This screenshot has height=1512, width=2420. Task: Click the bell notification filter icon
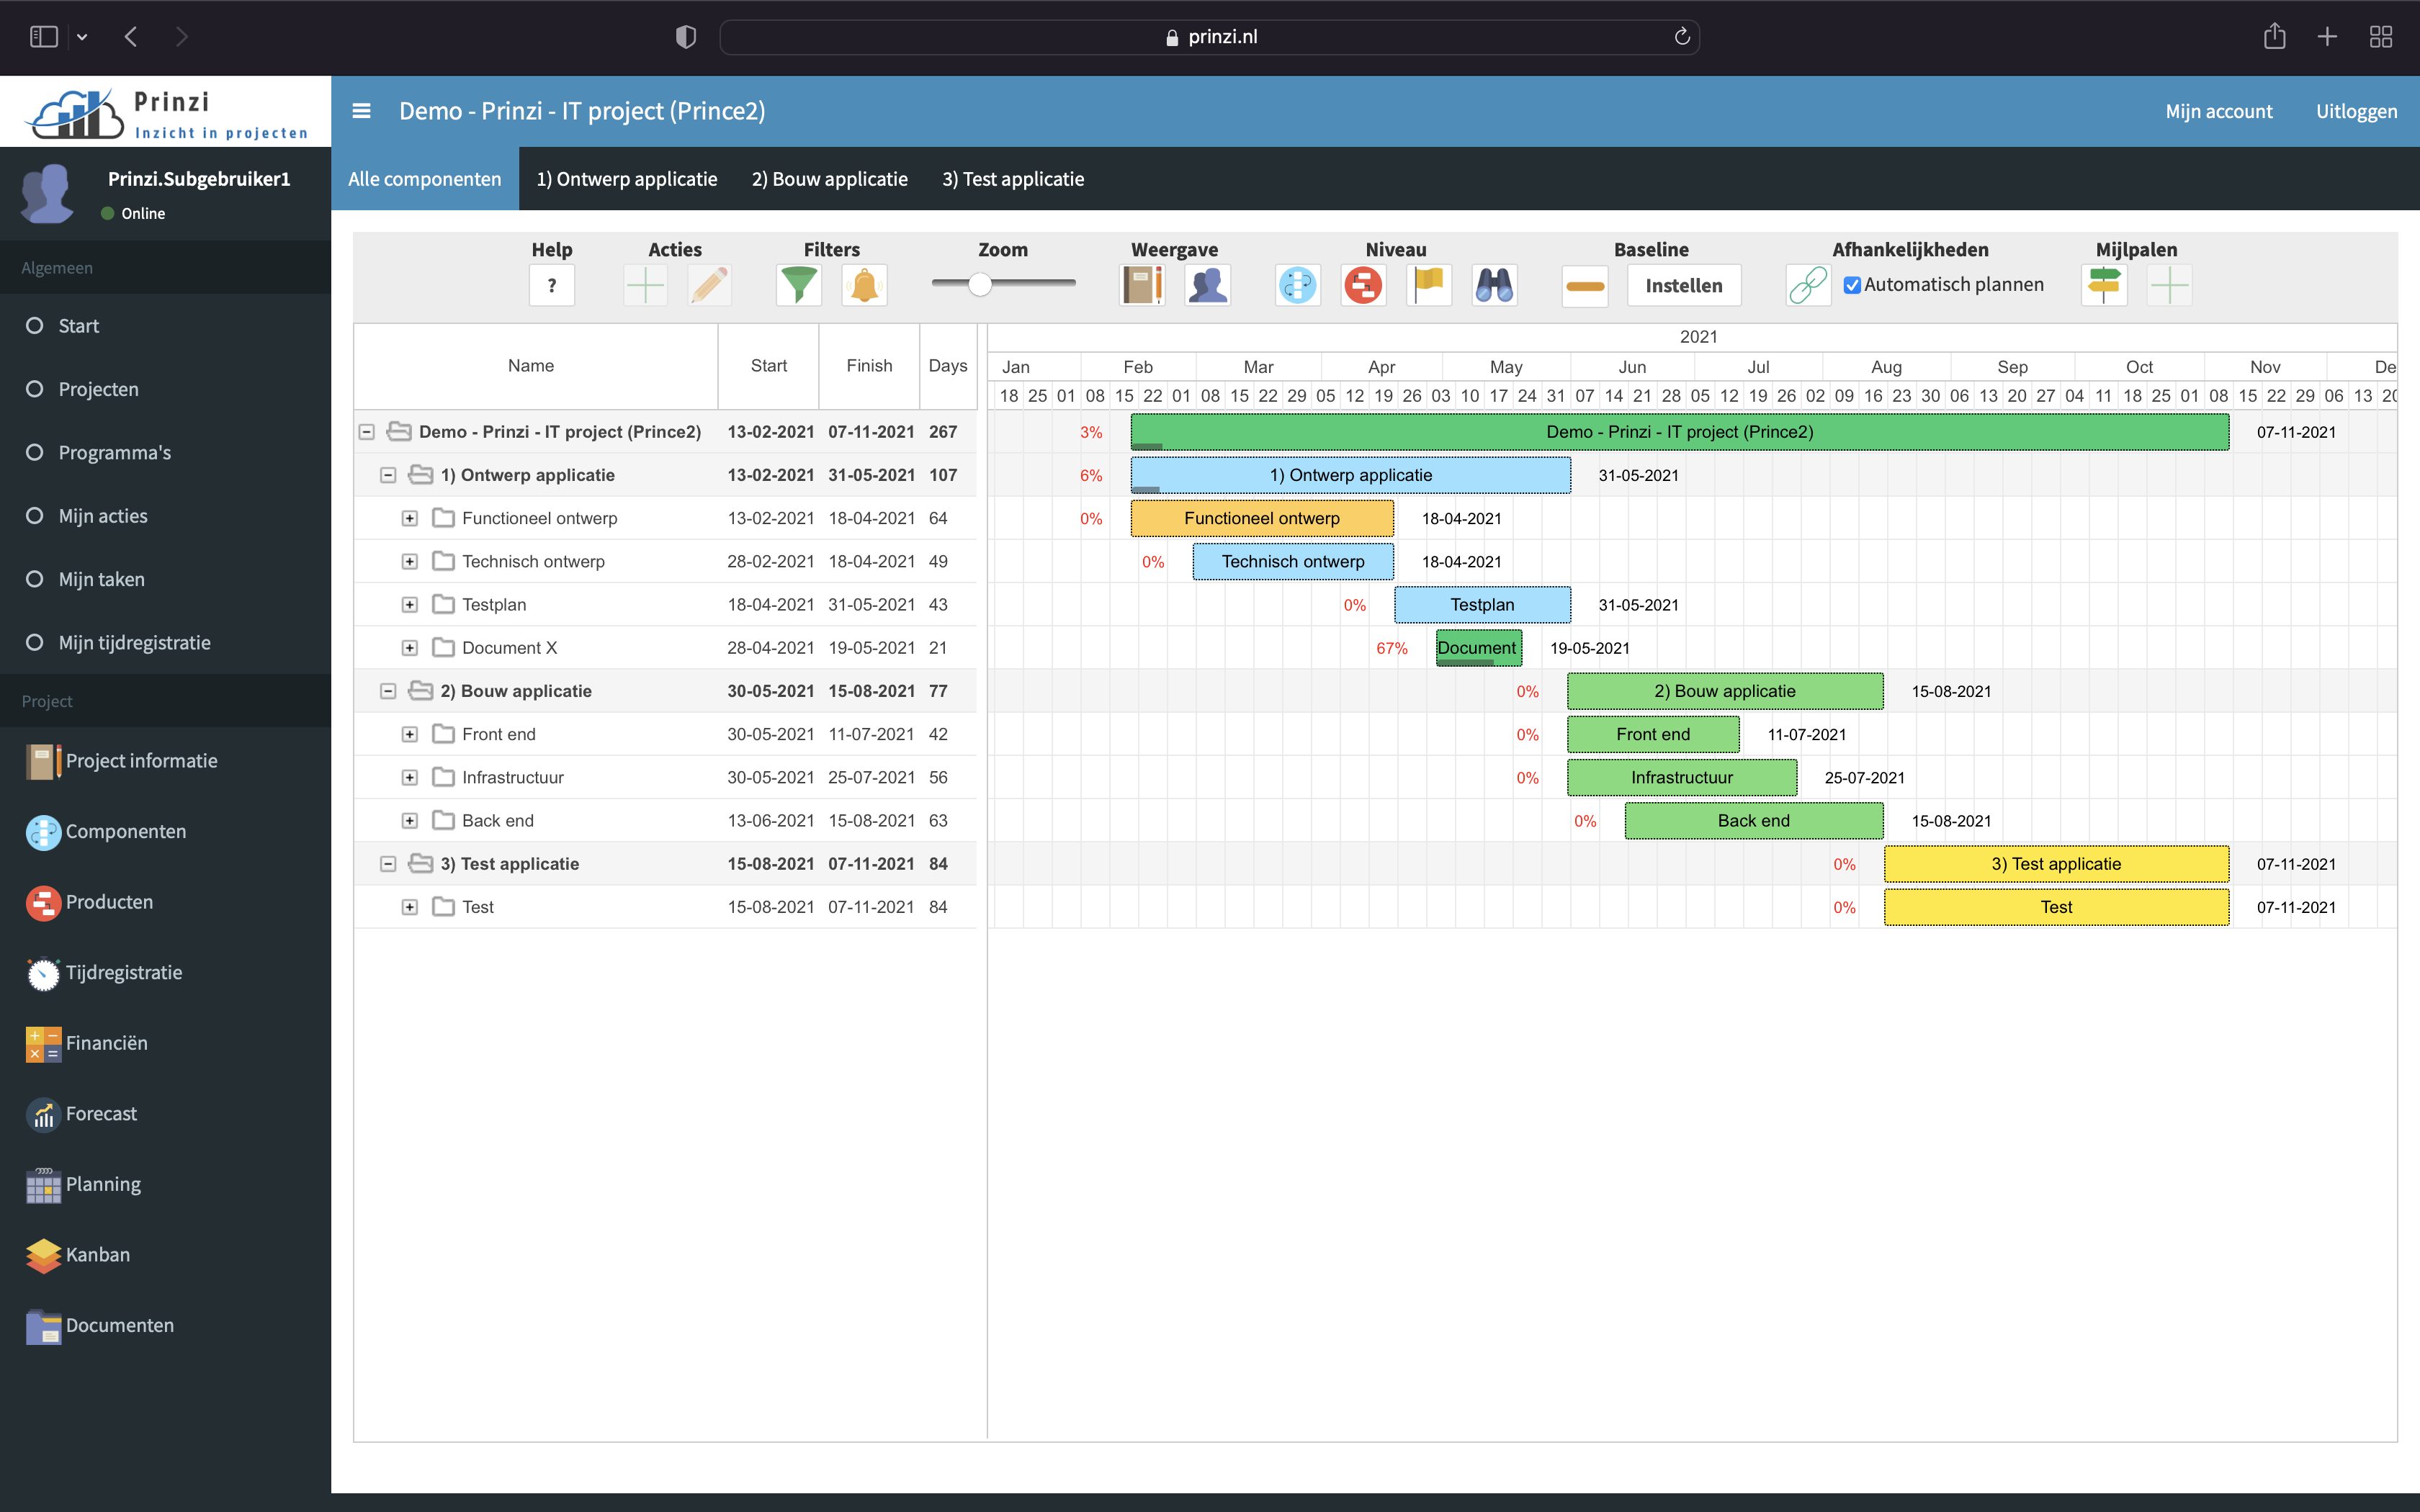point(864,286)
